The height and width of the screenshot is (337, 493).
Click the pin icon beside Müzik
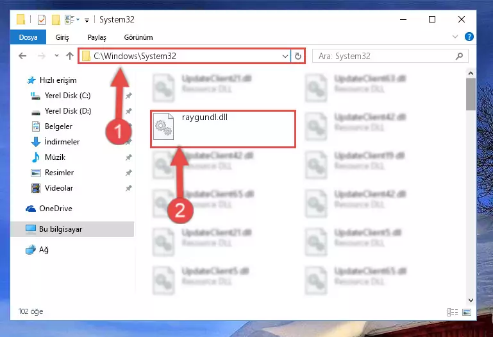[x=129, y=157]
